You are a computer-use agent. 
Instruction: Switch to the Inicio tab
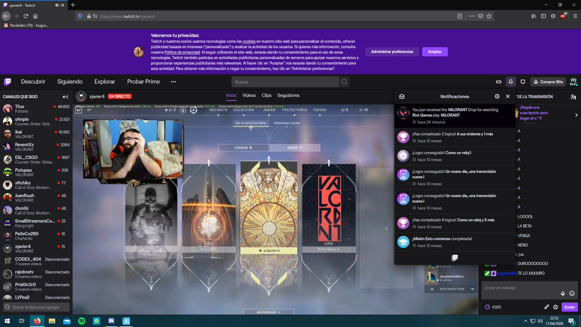[x=231, y=95]
